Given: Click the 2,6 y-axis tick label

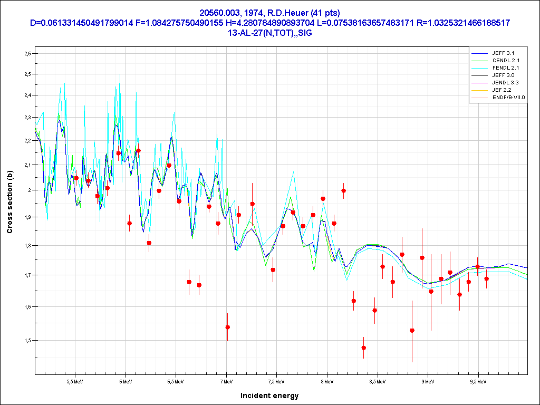Looking at the screenshot, I should pyautogui.click(x=27, y=54).
